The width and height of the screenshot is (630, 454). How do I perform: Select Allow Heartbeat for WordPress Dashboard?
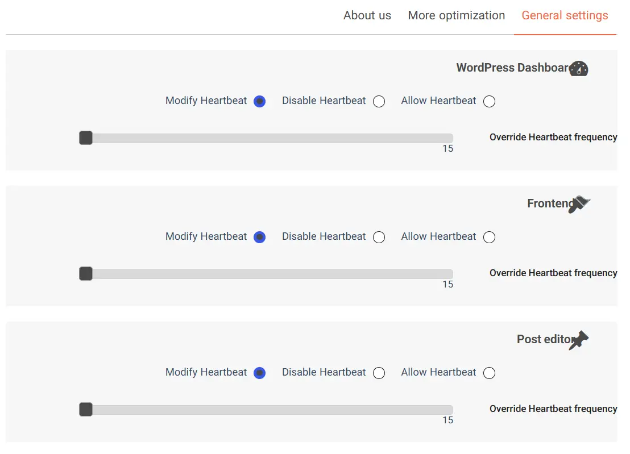[489, 101]
